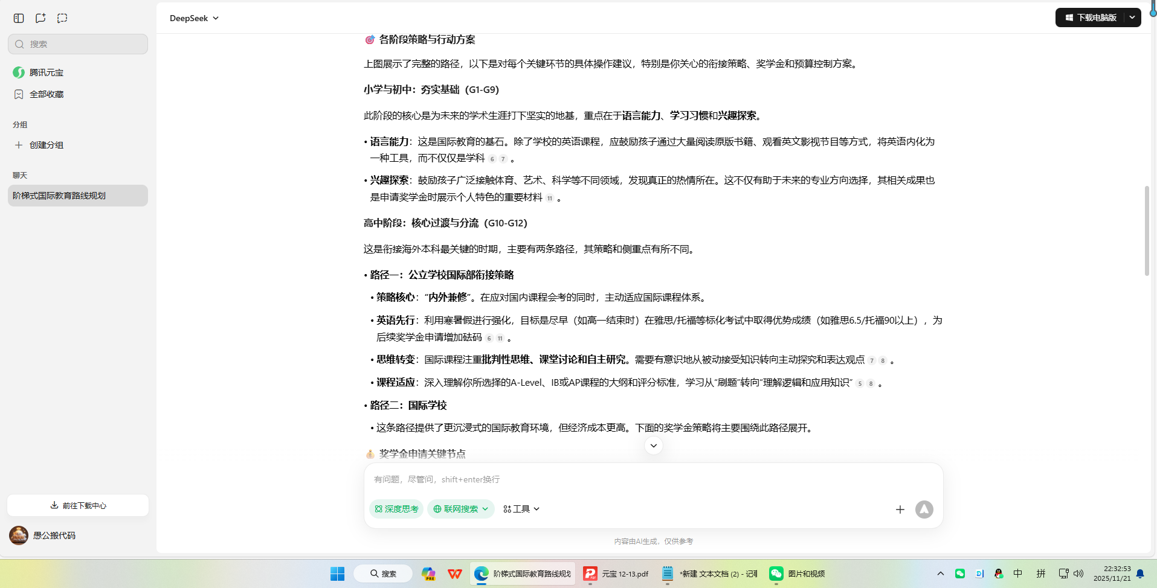Start a new chat conversation
Image resolution: width=1157 pixels, height=588 pixels.
(x=40, y=18)
